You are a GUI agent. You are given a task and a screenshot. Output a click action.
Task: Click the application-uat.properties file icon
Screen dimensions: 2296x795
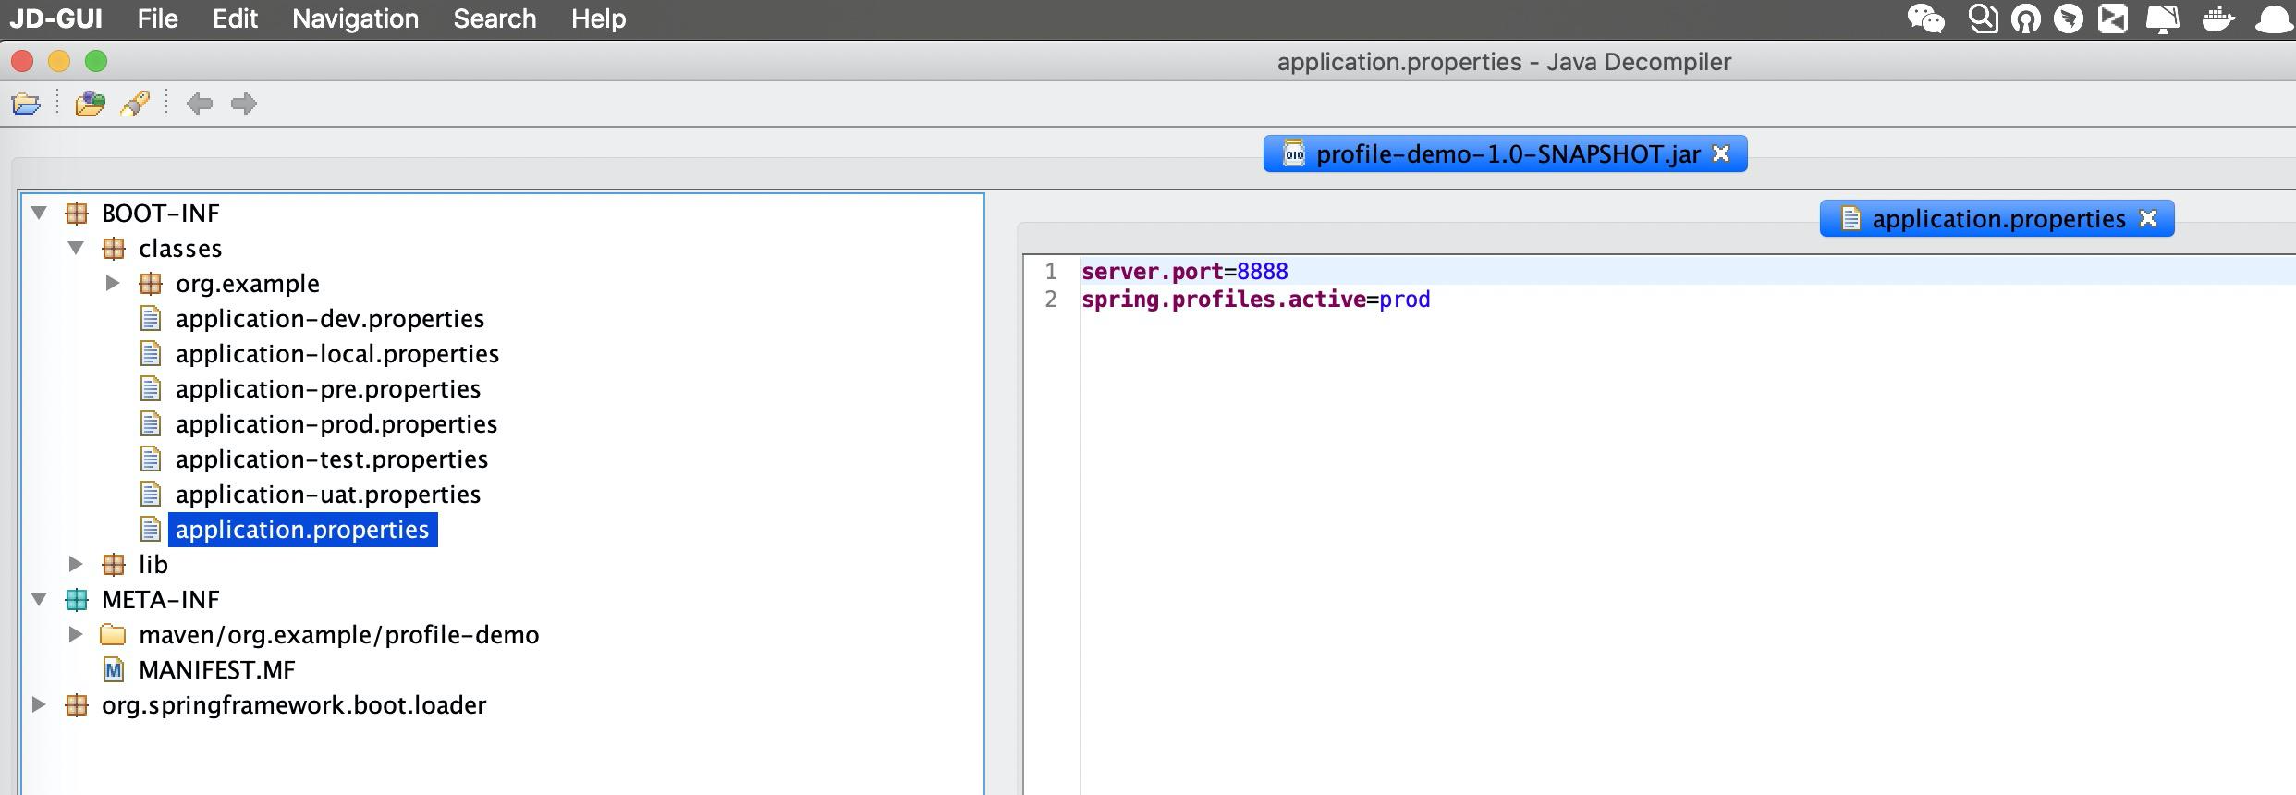pos(151,495)
